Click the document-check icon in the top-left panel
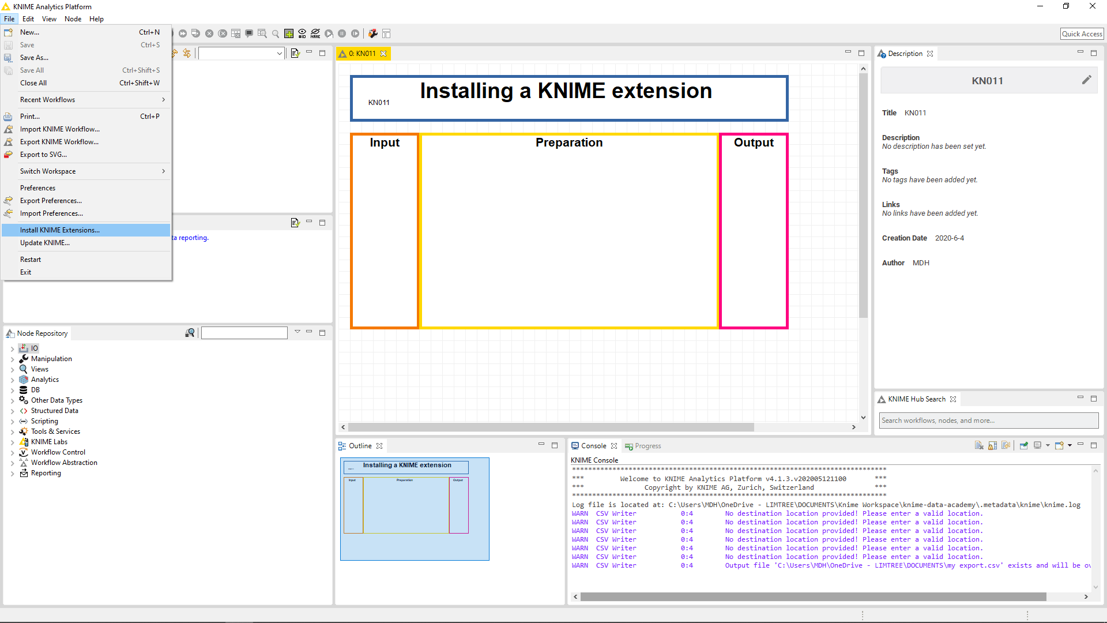The height and width of the screenshot is (623, 1107). pyautogui.click(x=295, y=53)
